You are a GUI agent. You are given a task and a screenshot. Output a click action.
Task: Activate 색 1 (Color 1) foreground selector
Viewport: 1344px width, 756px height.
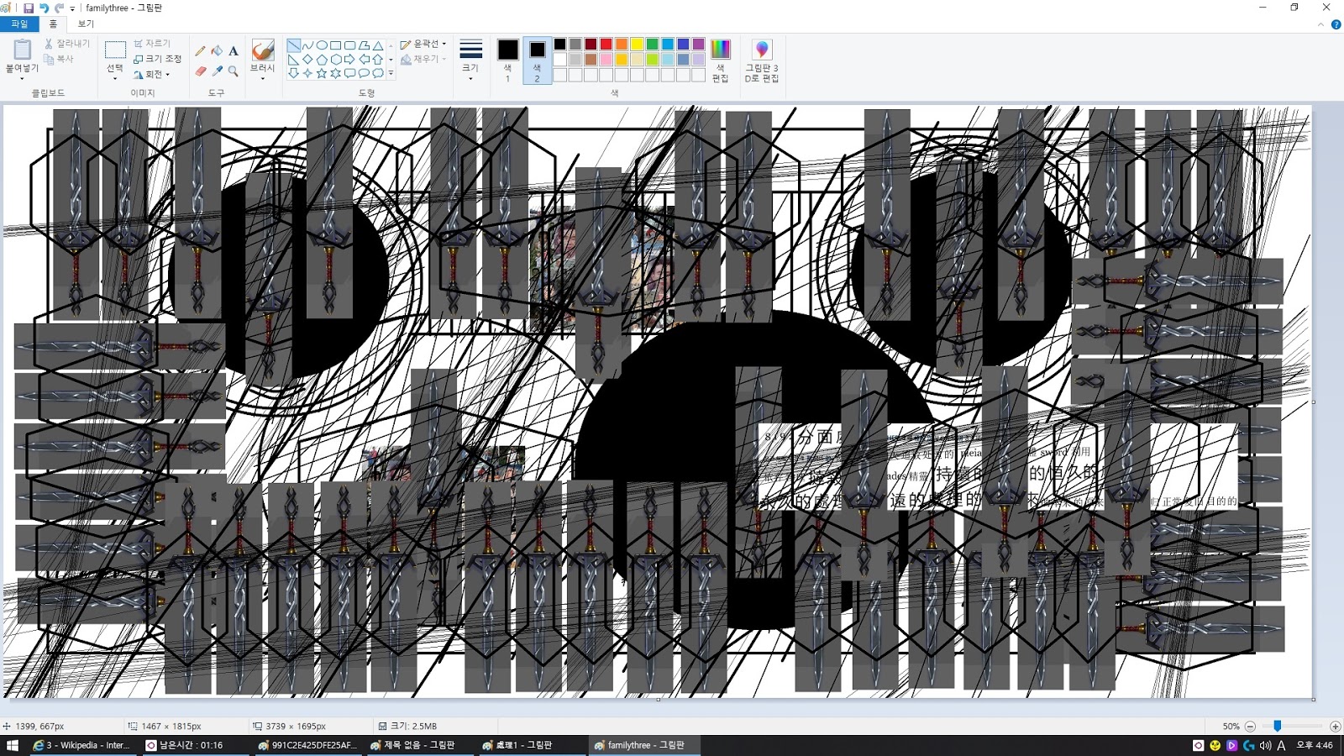click(507, 60)
